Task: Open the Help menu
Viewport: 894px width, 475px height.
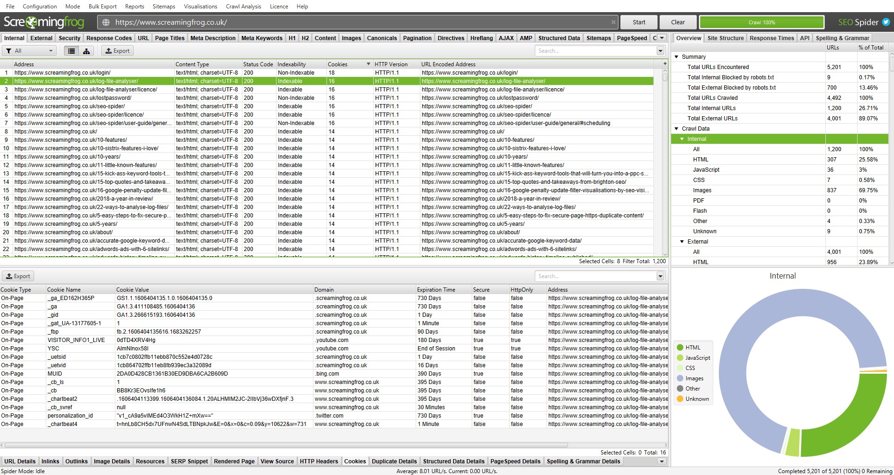Action: click(x=302, y=7)
